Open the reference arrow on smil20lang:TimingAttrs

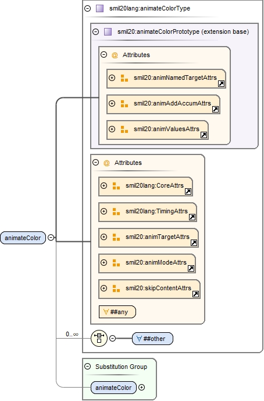[x=192, y=217]
